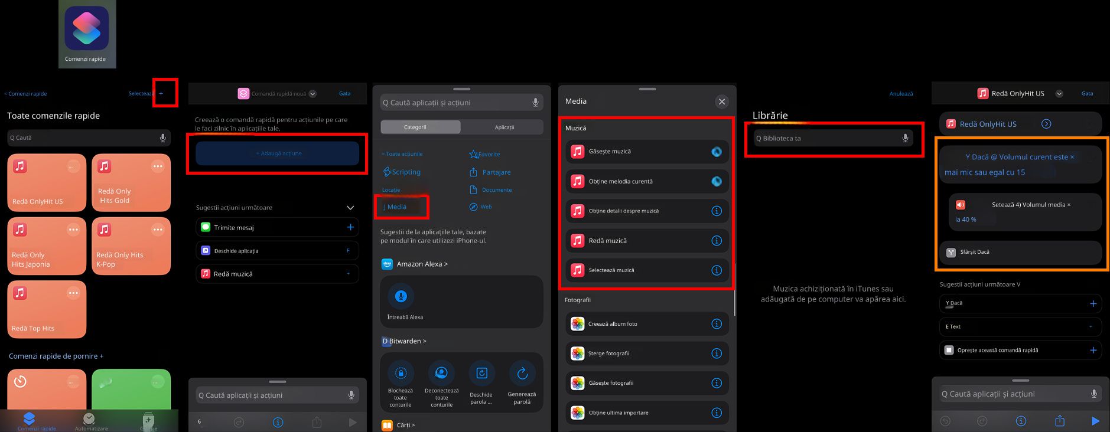1110x432 pixels.
Task: Go back via Comenzi rapide link
Action: pyautogui.click(x=25, y=94)
